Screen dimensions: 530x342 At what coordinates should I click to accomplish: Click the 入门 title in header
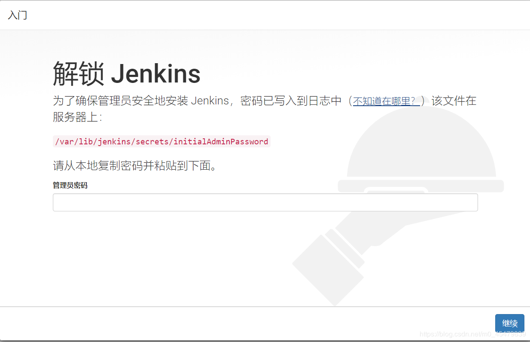pos(18,15)
